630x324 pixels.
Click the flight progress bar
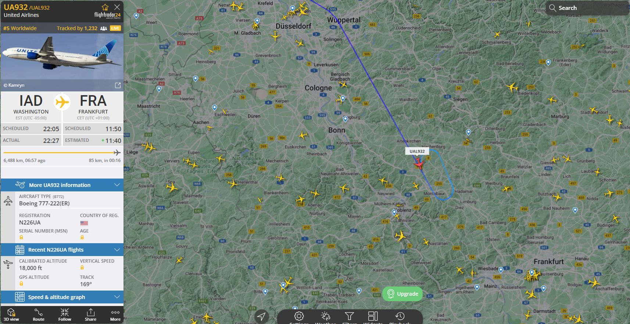coord(62,152)
